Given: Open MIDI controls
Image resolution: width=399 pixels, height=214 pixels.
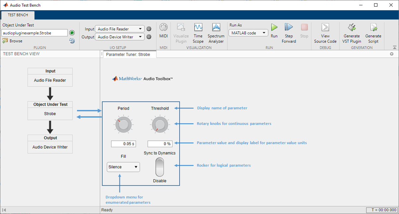Looking at the screenshot, I should (163, 31).
